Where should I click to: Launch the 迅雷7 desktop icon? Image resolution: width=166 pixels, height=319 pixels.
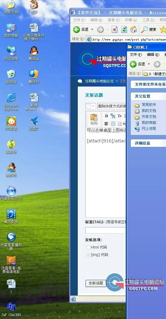point(34,123)
